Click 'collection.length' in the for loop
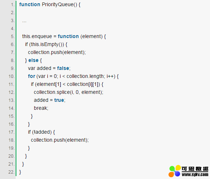 coord(85,76)
